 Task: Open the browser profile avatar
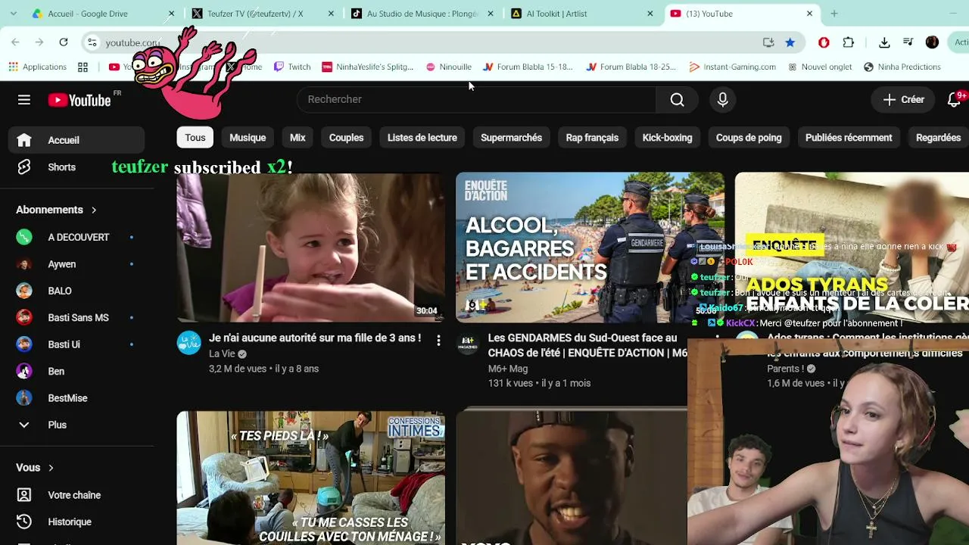(x=933, y=42)
